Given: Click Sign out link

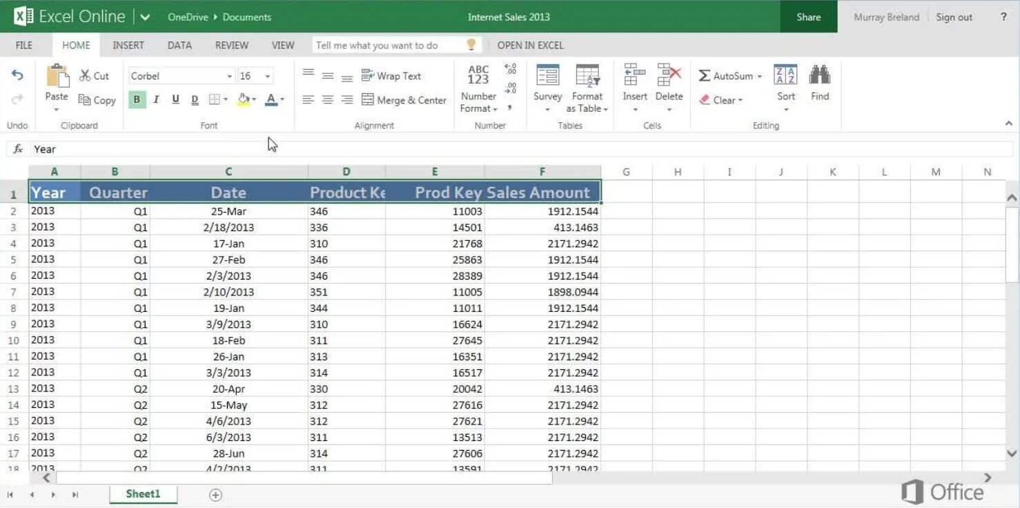Looking at the screenshot, I should [x=954, y=17].
